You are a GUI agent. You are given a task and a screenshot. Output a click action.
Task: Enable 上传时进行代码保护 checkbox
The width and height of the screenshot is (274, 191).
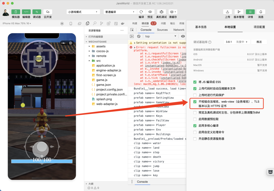coord(195,95)
